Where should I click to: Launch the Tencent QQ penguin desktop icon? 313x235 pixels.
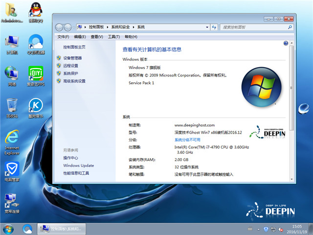[x=36, y=12]
